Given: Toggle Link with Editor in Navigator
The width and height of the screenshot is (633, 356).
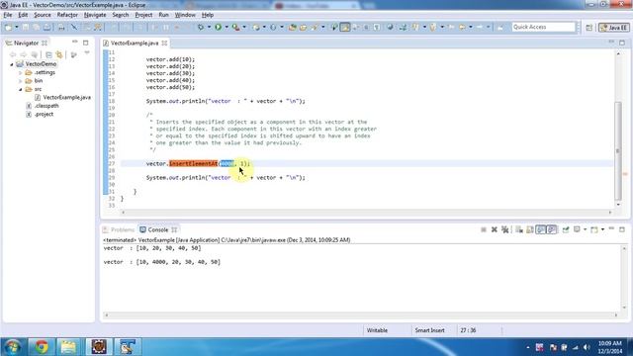Looking at the screenshot, I should pyautogui.click(x=59, y=54).
